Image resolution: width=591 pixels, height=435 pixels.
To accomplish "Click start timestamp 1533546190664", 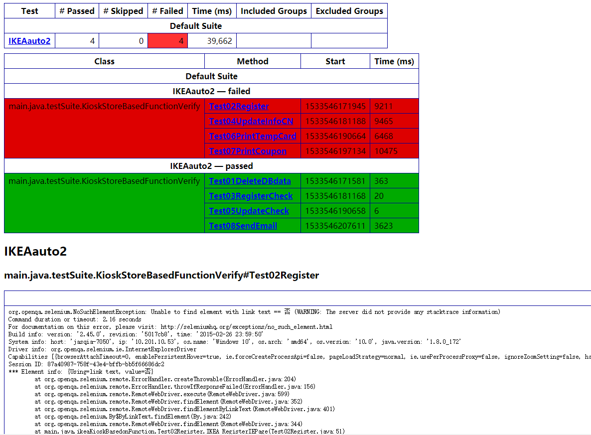I will point(335,136).
